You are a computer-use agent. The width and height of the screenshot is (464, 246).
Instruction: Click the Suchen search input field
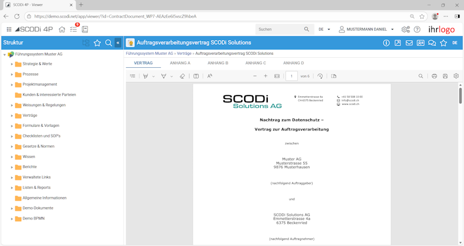[x=280, y=29]
